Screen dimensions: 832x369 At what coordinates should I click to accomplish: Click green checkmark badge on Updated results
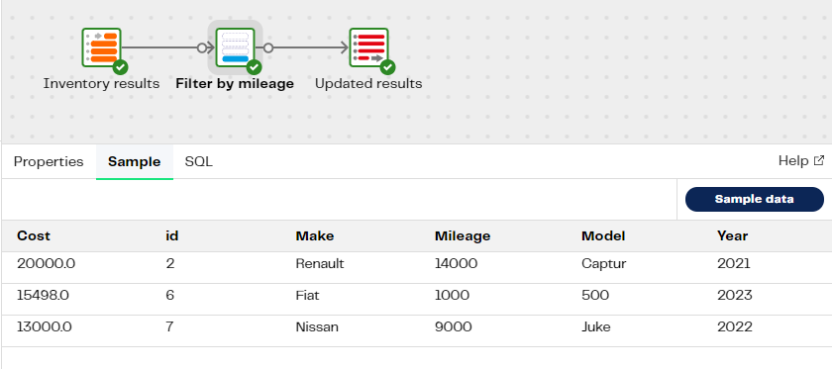pyautogui.click(x=388, y=67)
